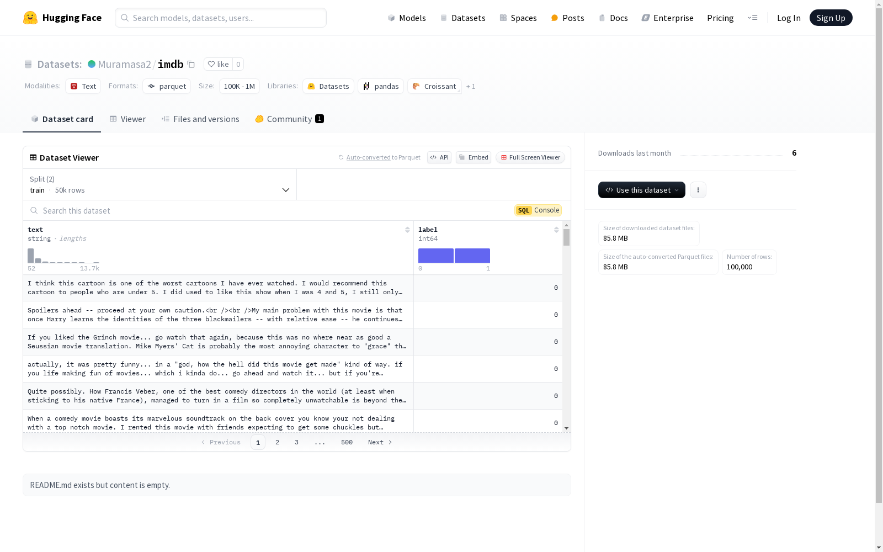Filter by the parquet format tag
This screenshot has height=552, width=883.
click(x=167, y=86)
